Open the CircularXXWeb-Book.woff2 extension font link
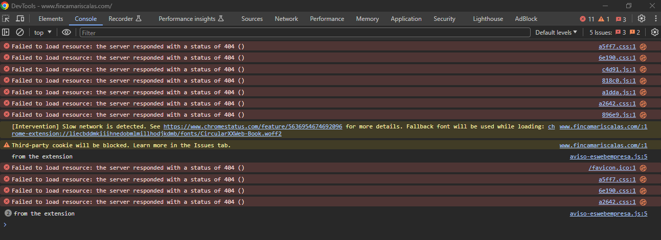The width and height of the screenshot is (661, 240). 147,134
